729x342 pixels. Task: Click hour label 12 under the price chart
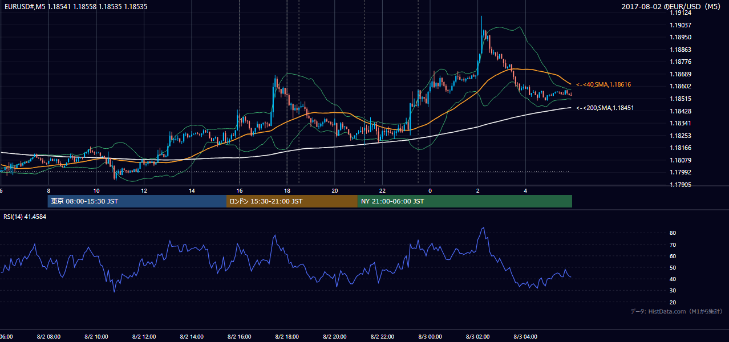[x=144, y=190]
